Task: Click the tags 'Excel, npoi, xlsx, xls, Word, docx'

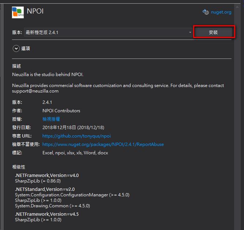Action: click(x=75, y=153)
